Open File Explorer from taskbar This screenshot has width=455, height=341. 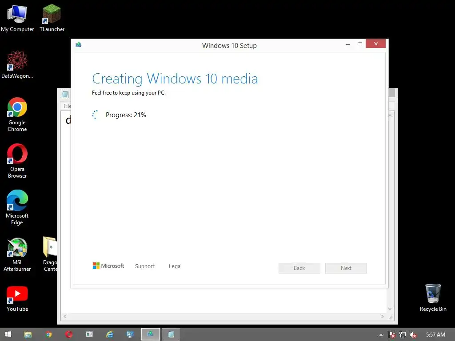point(28,334)
